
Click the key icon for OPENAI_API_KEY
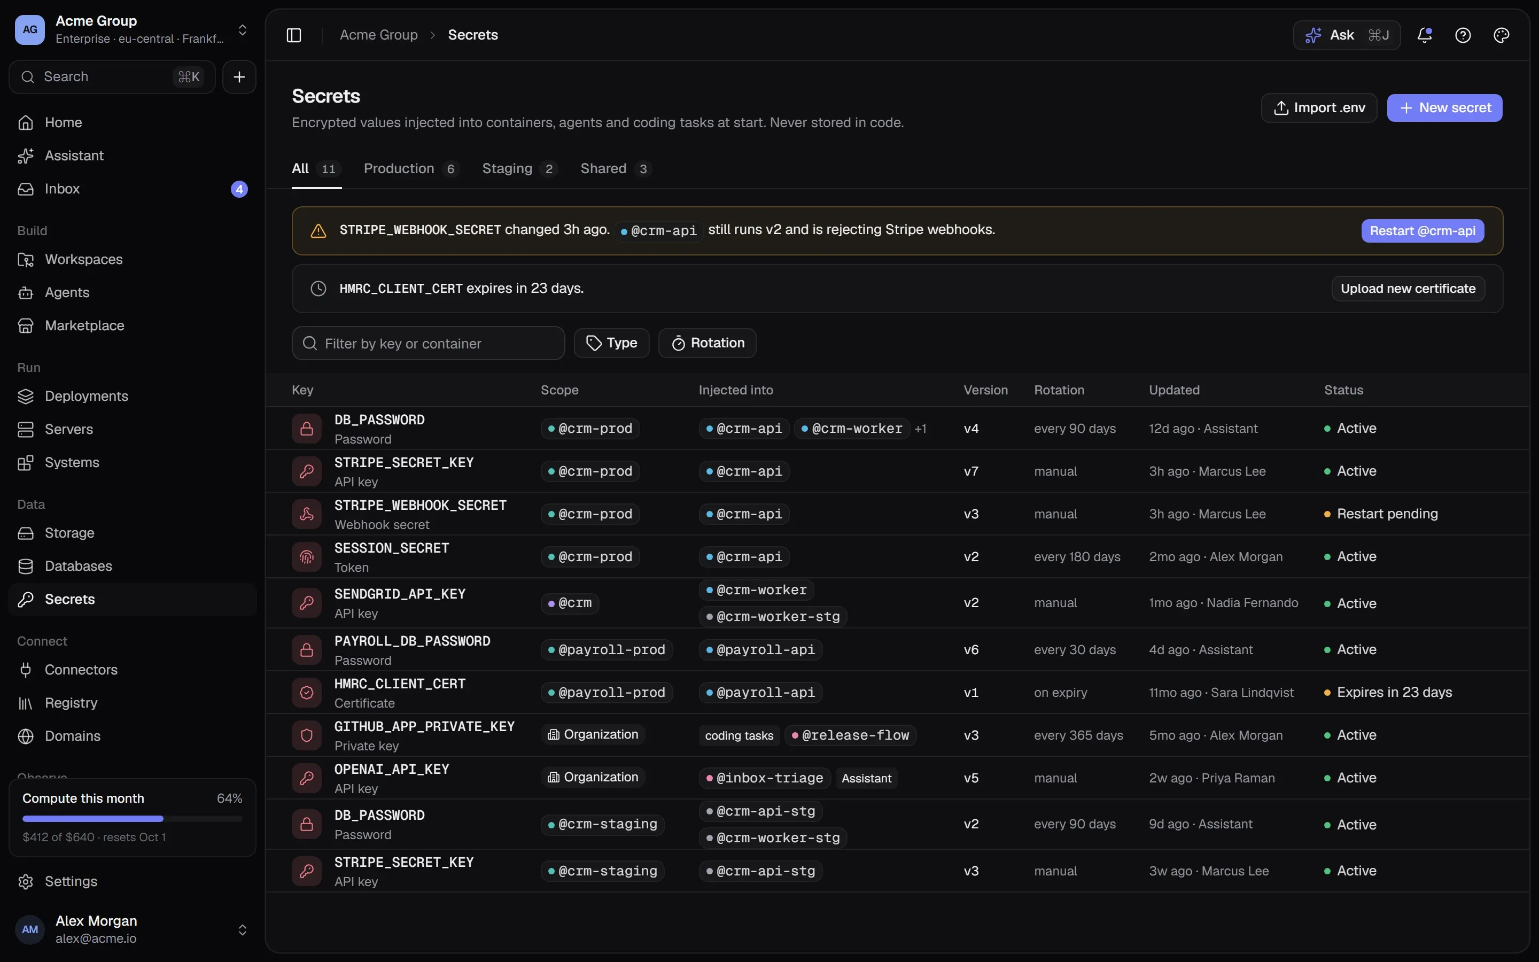(307, 778)
